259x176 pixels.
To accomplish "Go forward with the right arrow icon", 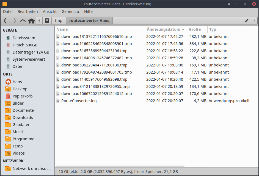I will [x=15, y=21].
